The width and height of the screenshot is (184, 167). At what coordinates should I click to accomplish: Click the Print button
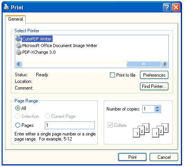coord(132,157)
